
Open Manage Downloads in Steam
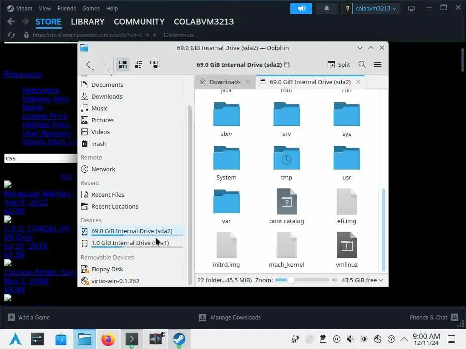(230, 317)
